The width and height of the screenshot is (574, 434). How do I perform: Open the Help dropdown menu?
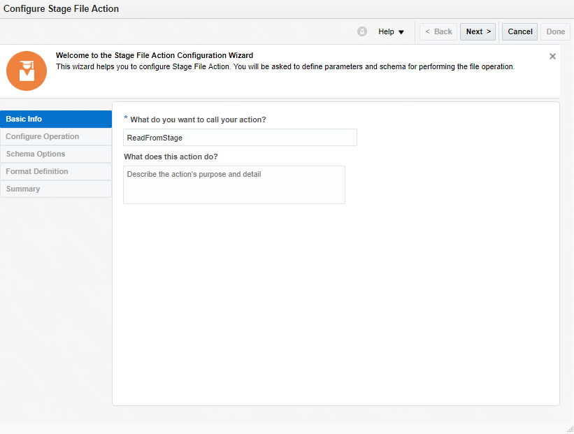[x=391, y=31]
